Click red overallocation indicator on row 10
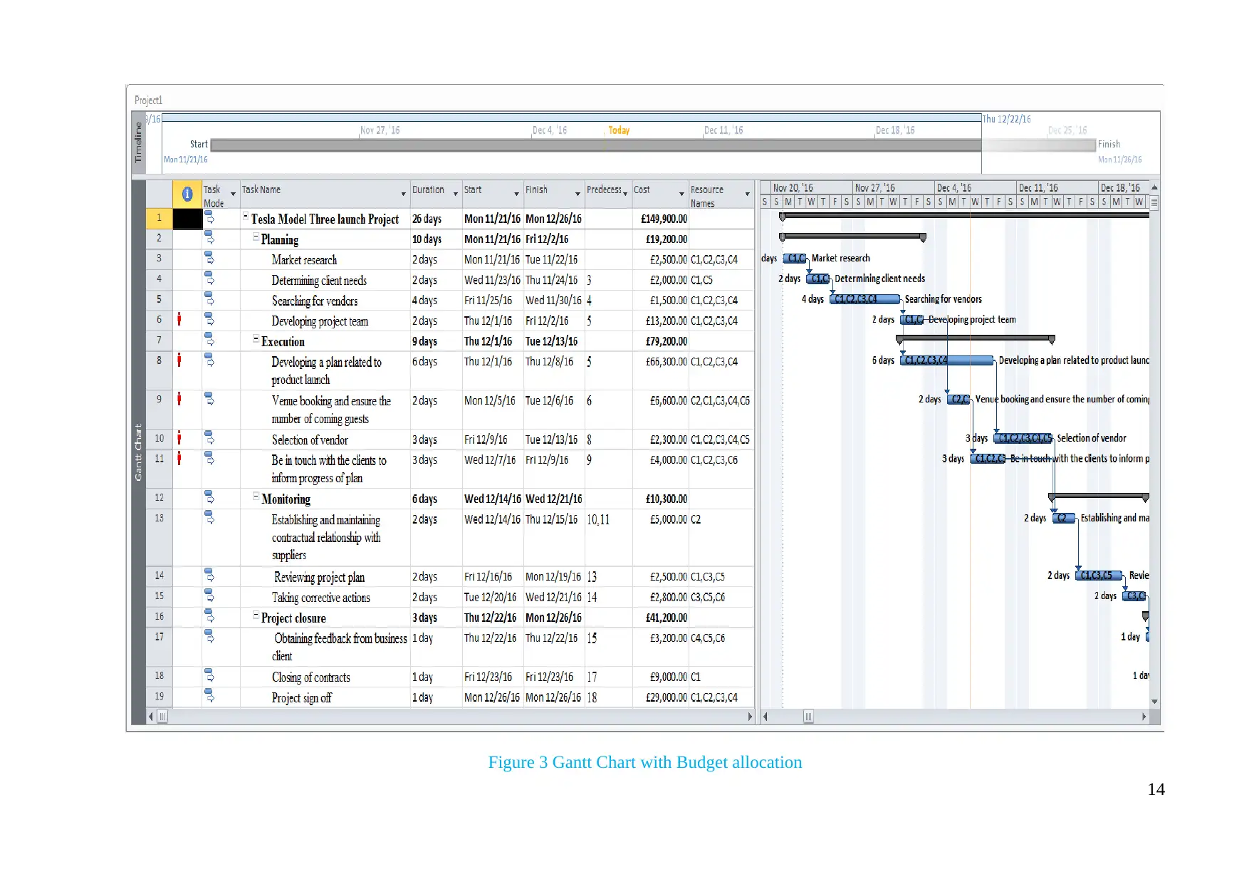The height and width of the screenshot is (884, 1249). tap(179, 437)
